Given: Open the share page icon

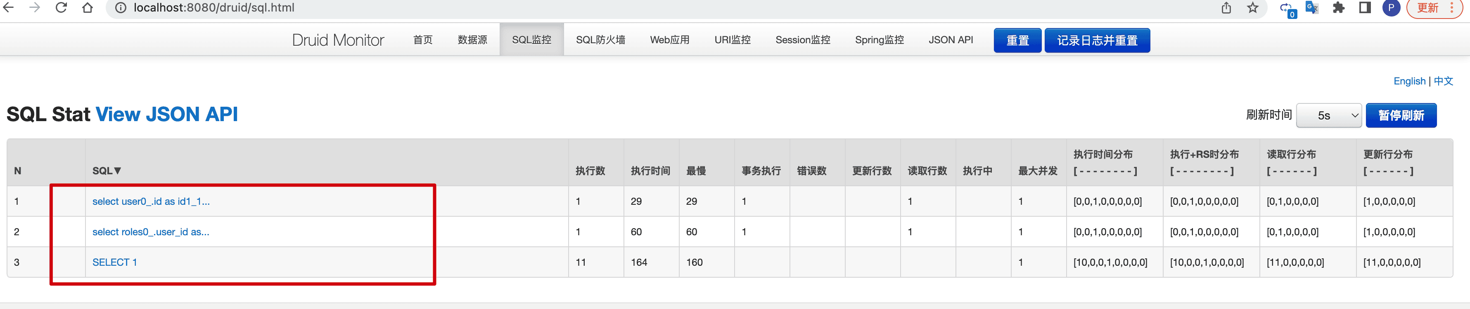Looking at the screenshot, I should 1226,8.
